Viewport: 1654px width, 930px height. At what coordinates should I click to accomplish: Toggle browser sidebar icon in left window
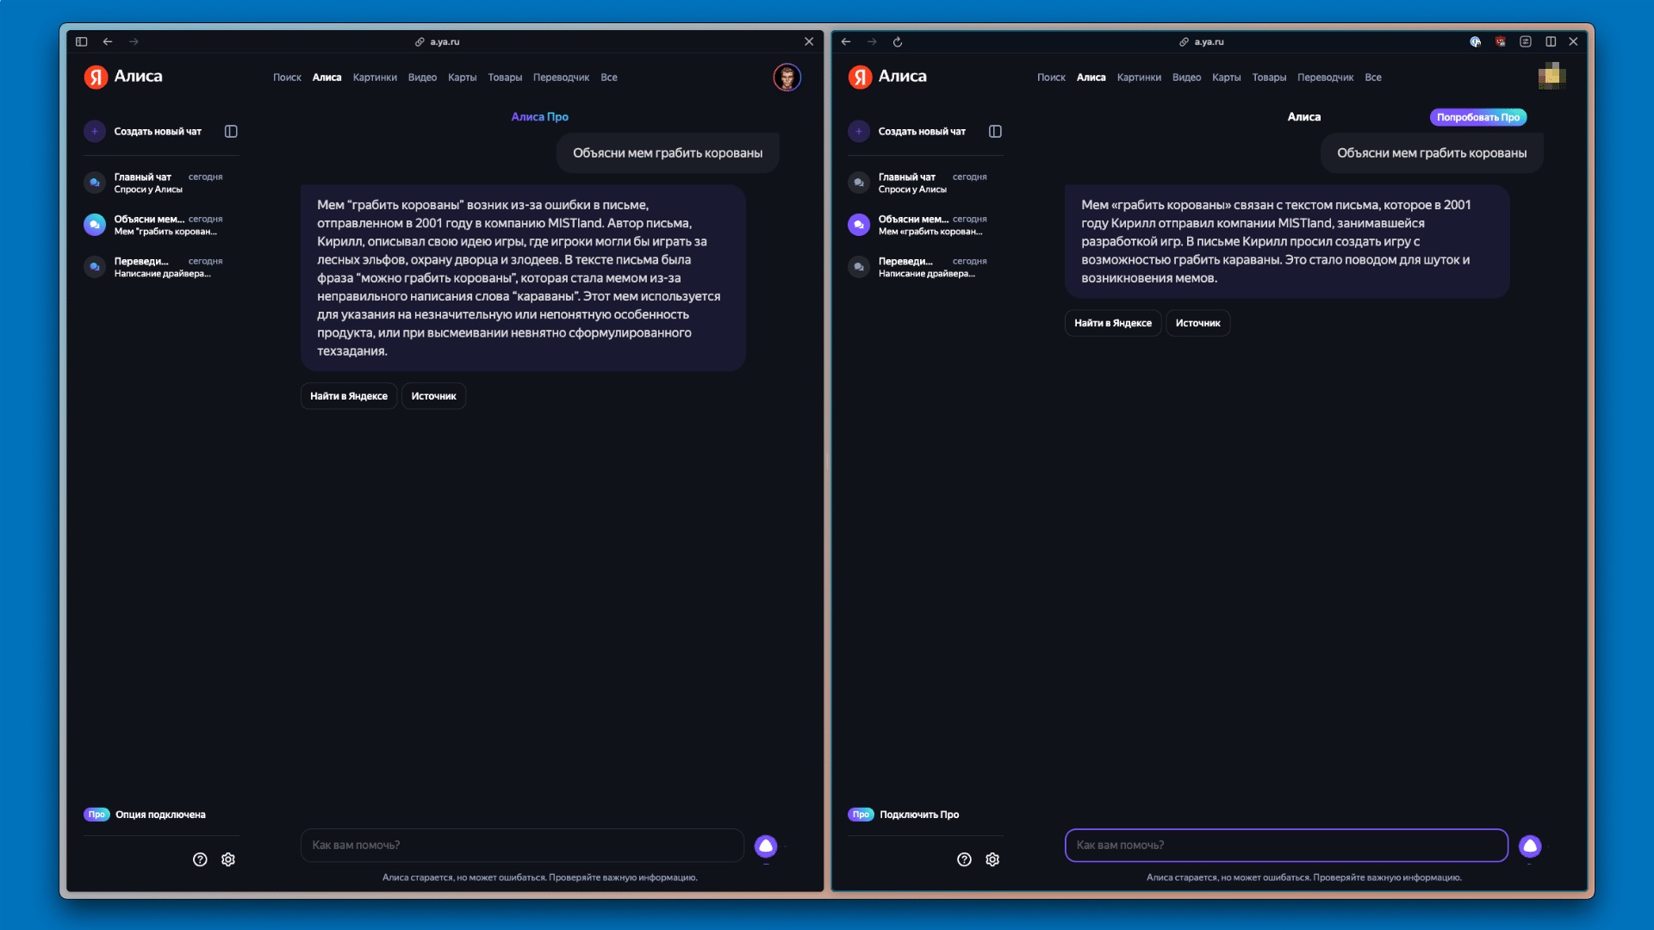82,41
